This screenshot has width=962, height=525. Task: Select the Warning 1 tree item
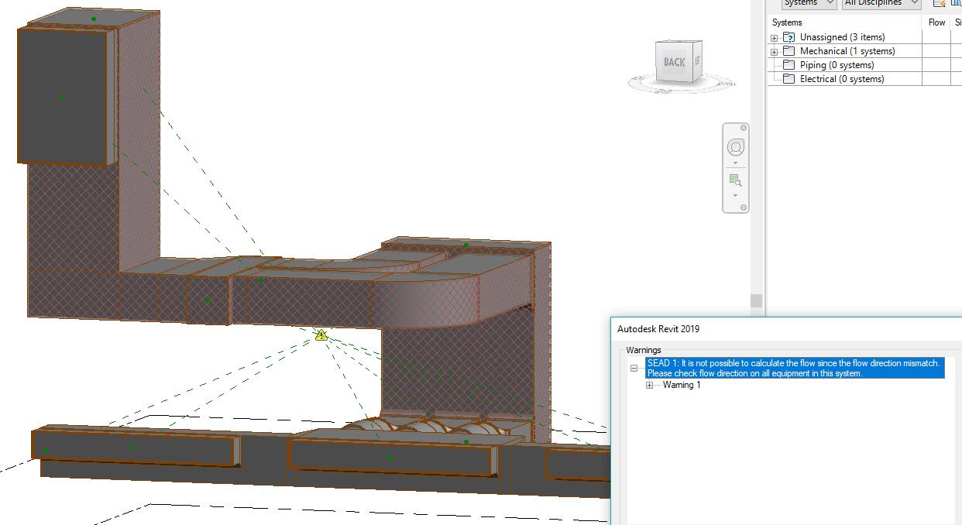pyautogui.click(x=682, y=385)
